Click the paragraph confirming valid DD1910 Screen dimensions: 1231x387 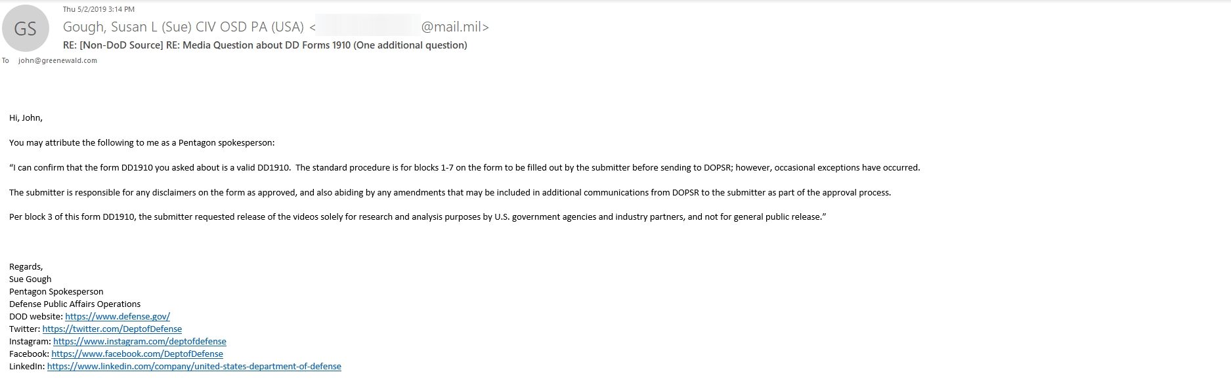click(465, 167)
